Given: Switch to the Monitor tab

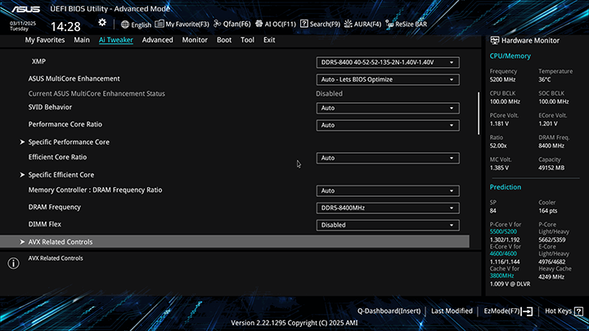Looking at the screenshot, I should (195, 39).
